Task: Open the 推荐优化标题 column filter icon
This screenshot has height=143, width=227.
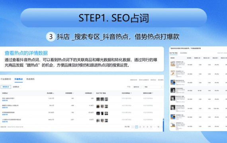Action: pyautogui.click(x=153, y=93)
